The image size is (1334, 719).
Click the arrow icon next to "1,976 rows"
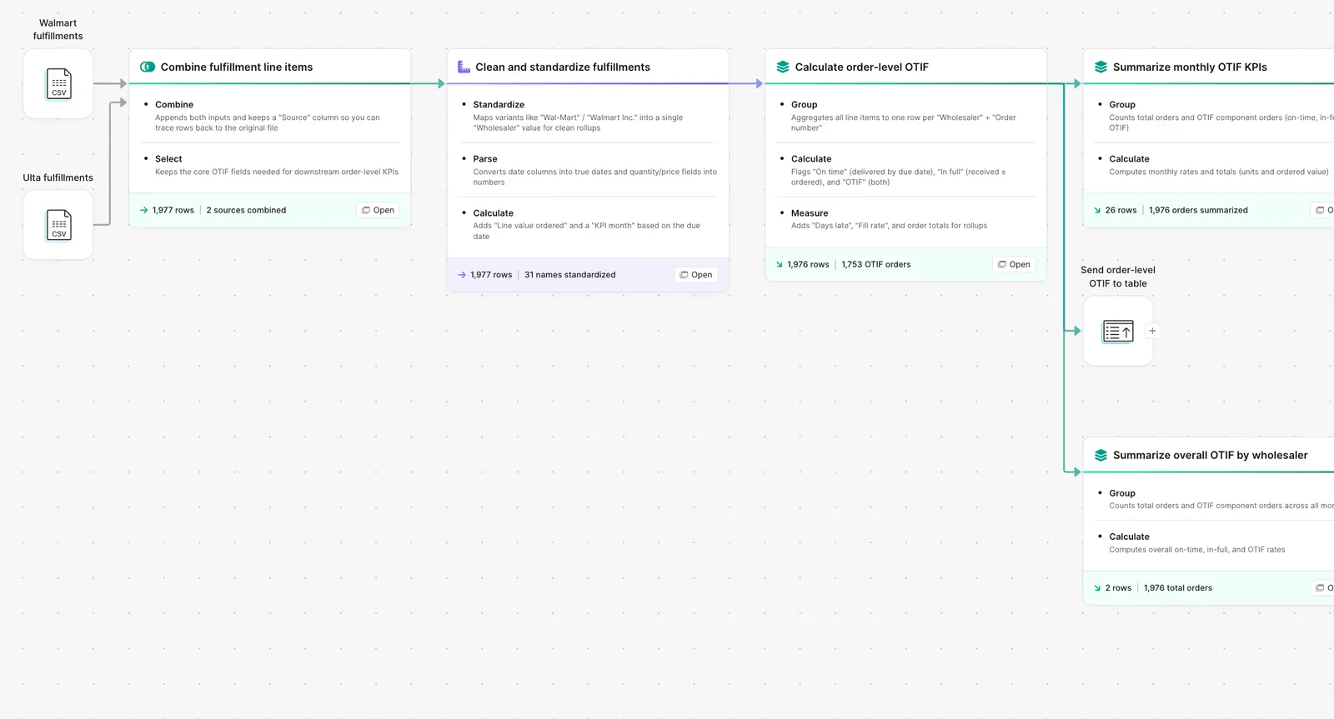[780, 265]
